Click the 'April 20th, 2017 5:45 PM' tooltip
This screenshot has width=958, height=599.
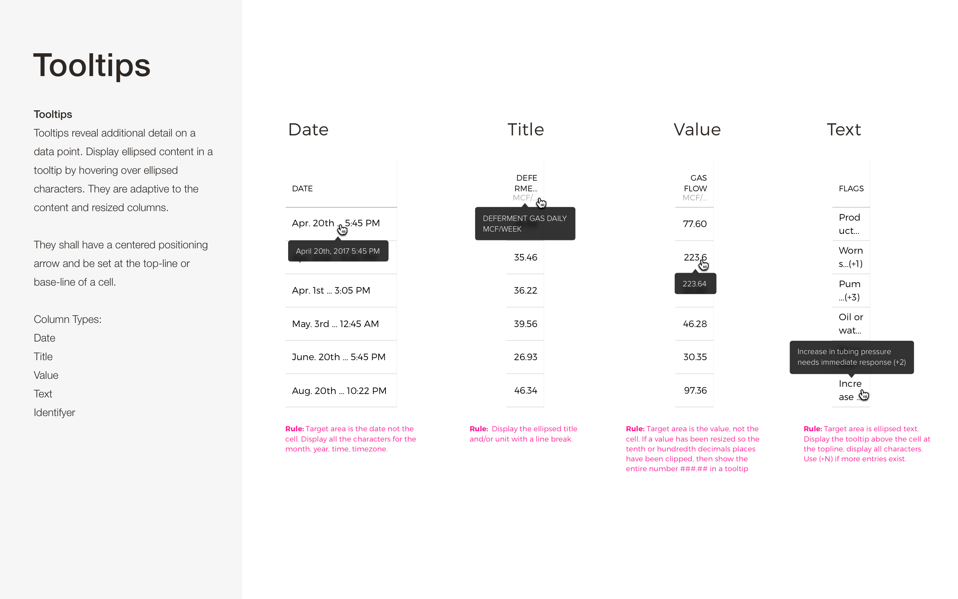(338, 251)
